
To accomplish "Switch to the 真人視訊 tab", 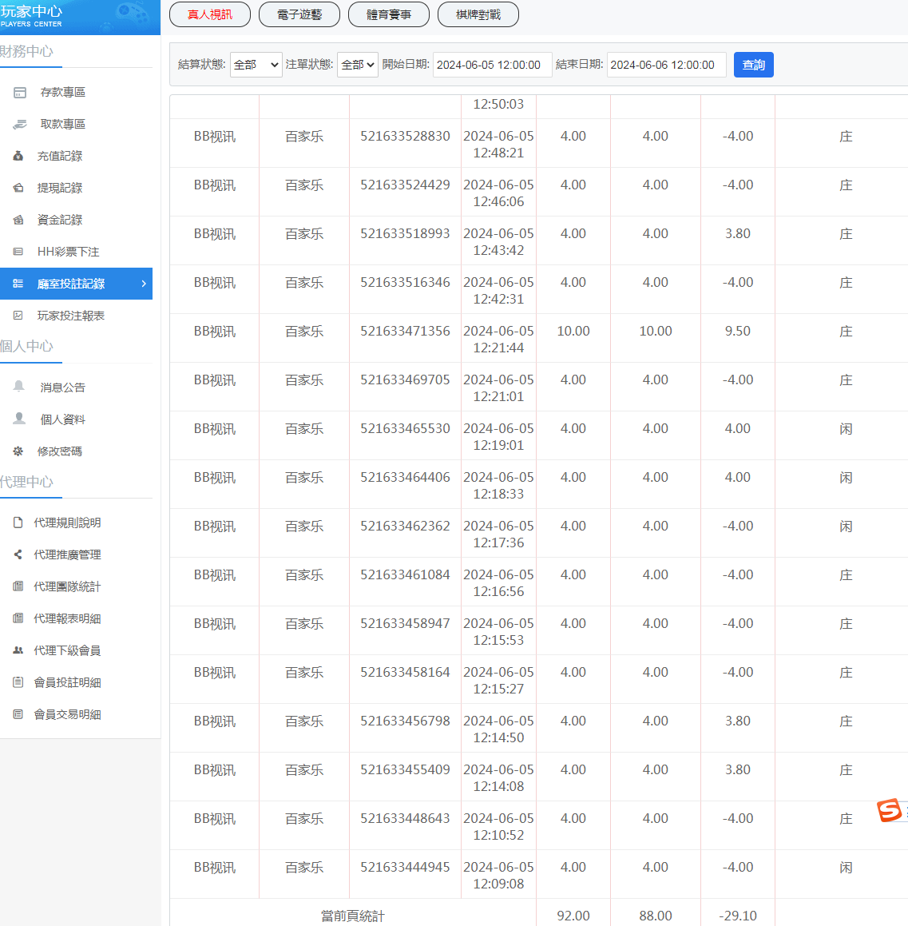I will (210, 14).
